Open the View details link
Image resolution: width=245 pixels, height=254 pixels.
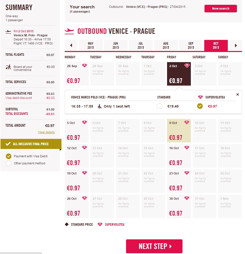coord(46,132)
